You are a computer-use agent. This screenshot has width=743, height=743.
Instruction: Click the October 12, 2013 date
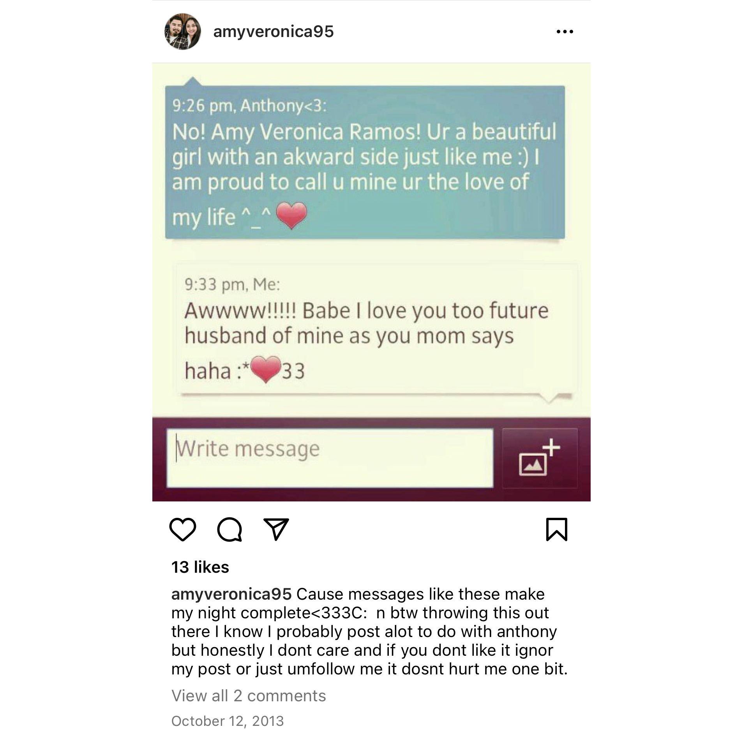pyautogui.click(x=228, y=721)
